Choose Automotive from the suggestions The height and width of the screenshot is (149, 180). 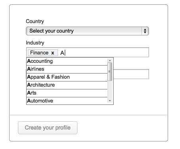point(67,101)
